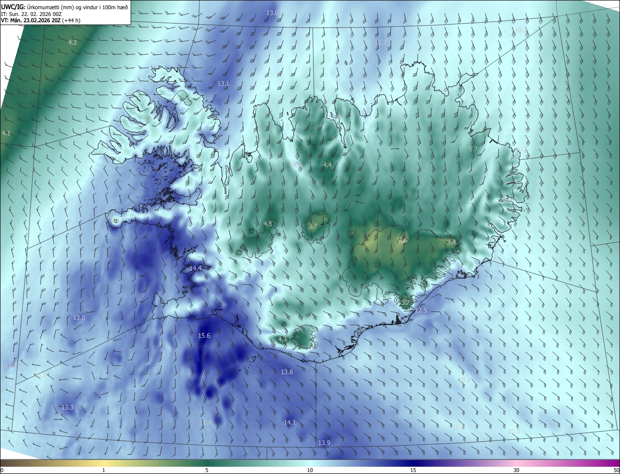Click the 'UWC/IG' map title text
This screenshot has width=620, height=474.
(13, 7)
